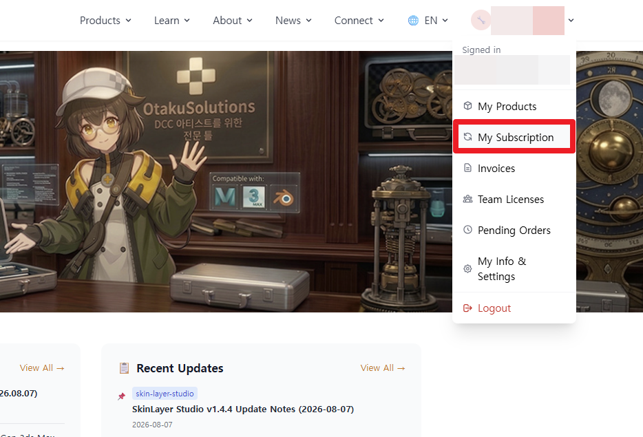Open the Connect dropdown menu
The height and width of the screenshot is (437, 643).
(x=359, y=21)
